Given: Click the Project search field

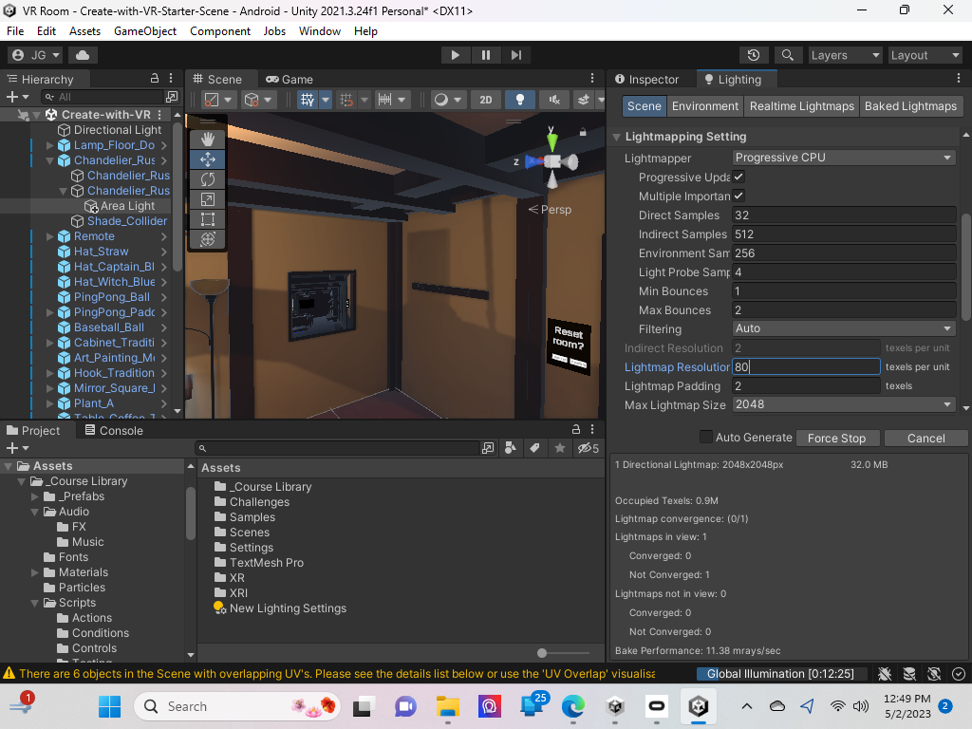Looking at the screenshot, I should coord(338,448).
